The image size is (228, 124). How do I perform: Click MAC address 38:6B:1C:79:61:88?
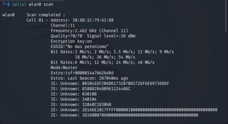pyautogui.click(x=93, y=20)
